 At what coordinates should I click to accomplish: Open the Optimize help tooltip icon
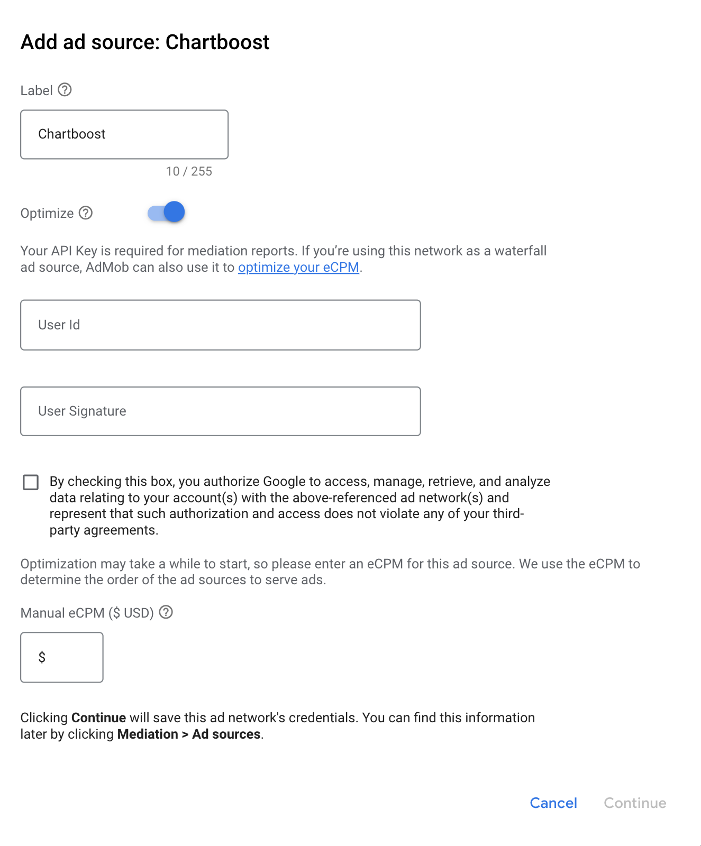pos(86,213)
